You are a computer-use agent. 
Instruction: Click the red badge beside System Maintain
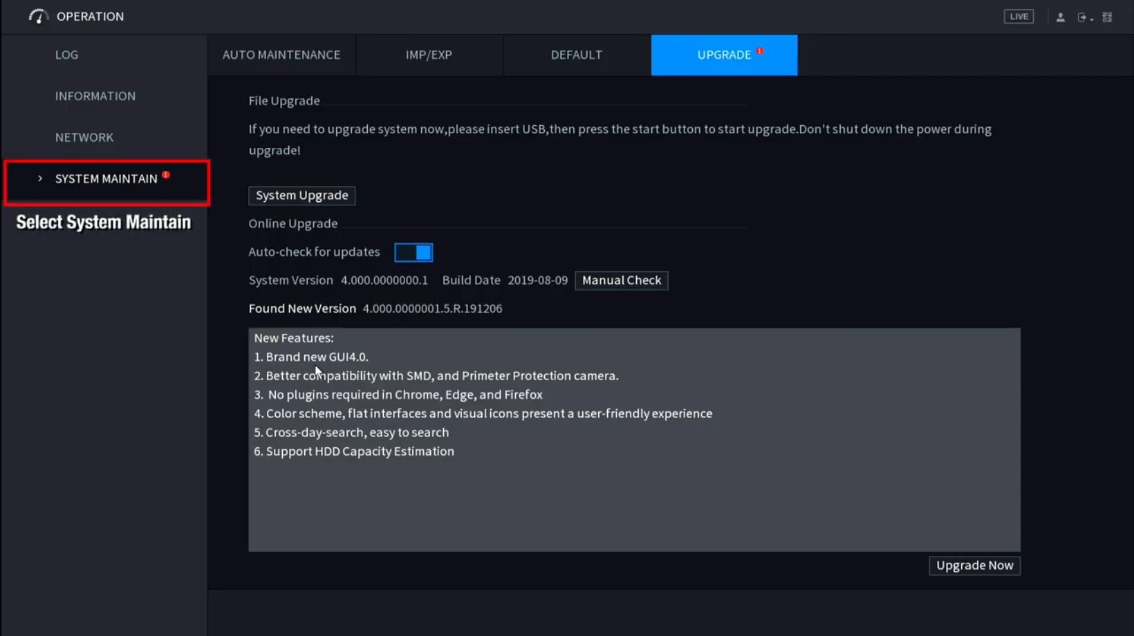point(166,175)
